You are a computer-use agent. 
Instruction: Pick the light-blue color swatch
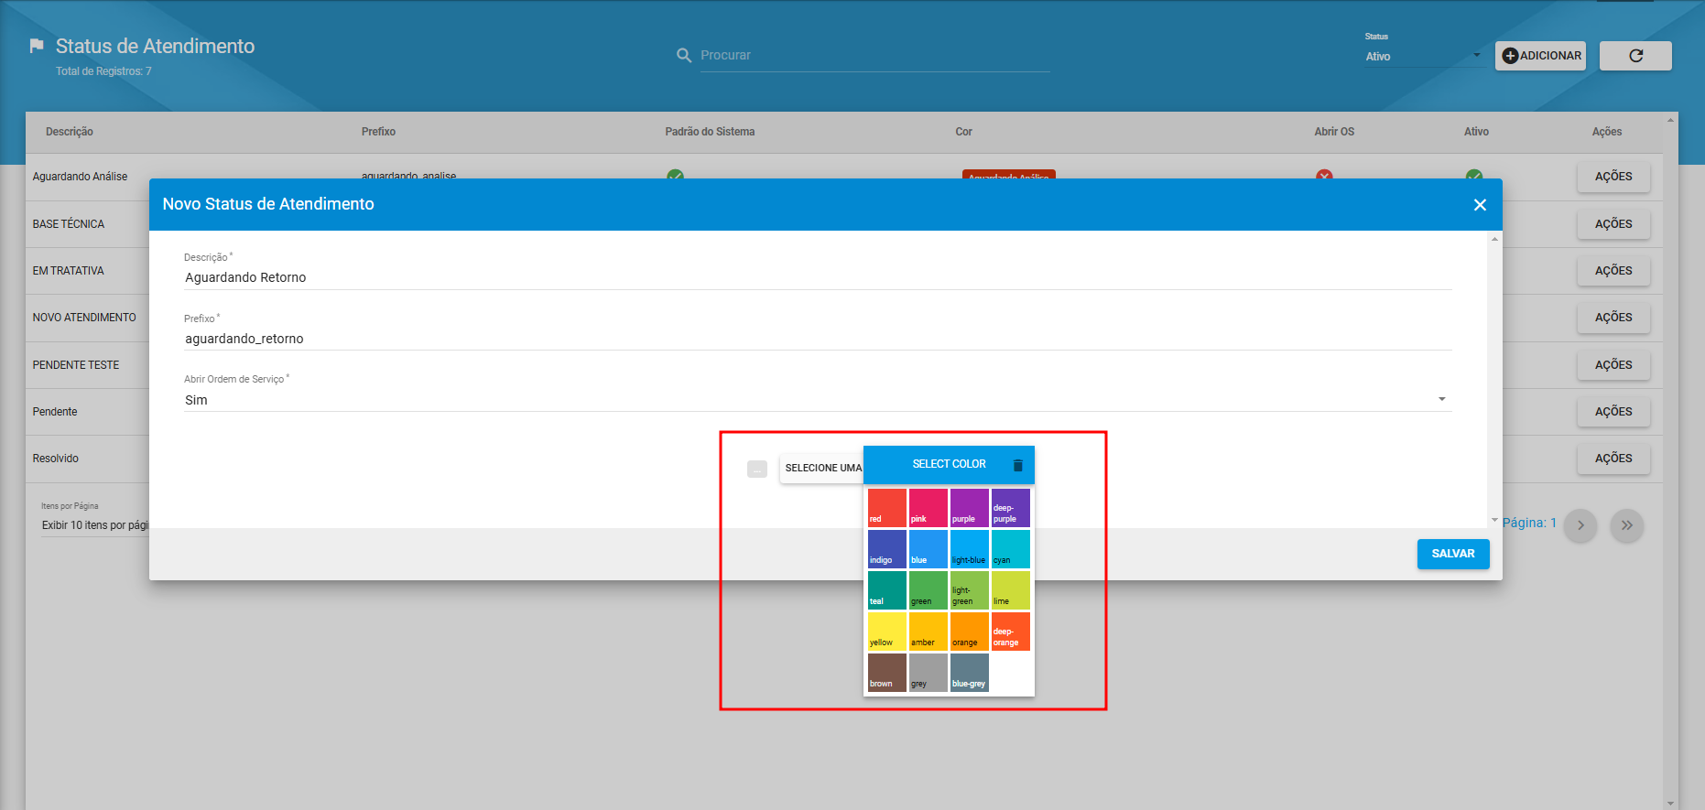(970, 549)
